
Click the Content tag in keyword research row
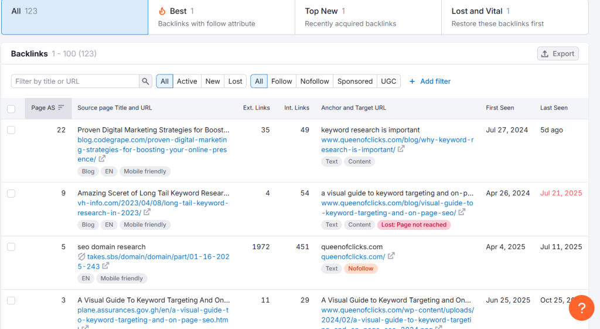coord(359,161)
